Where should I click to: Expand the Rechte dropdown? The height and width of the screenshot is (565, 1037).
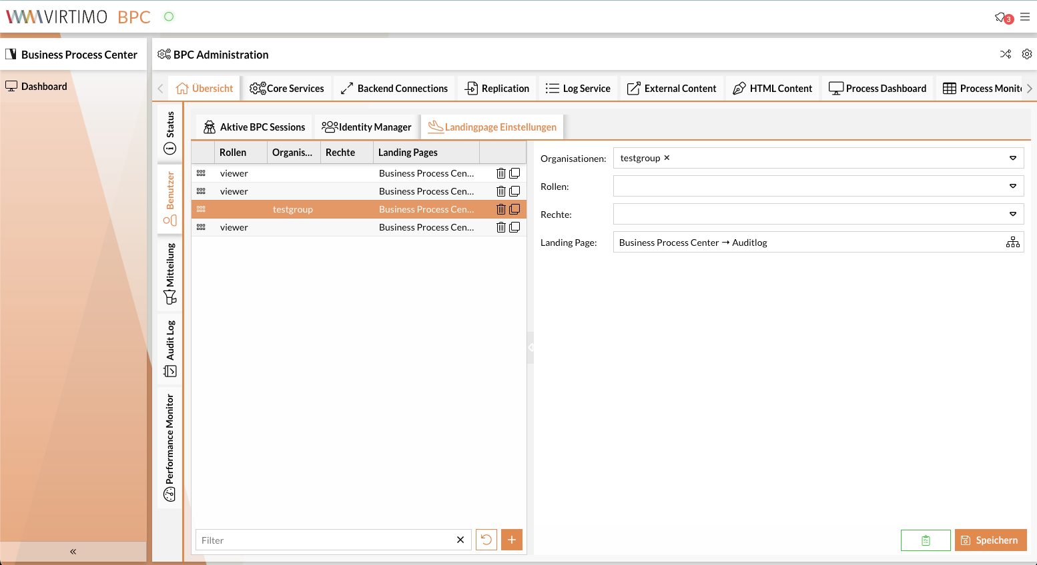click(1012, 215)
